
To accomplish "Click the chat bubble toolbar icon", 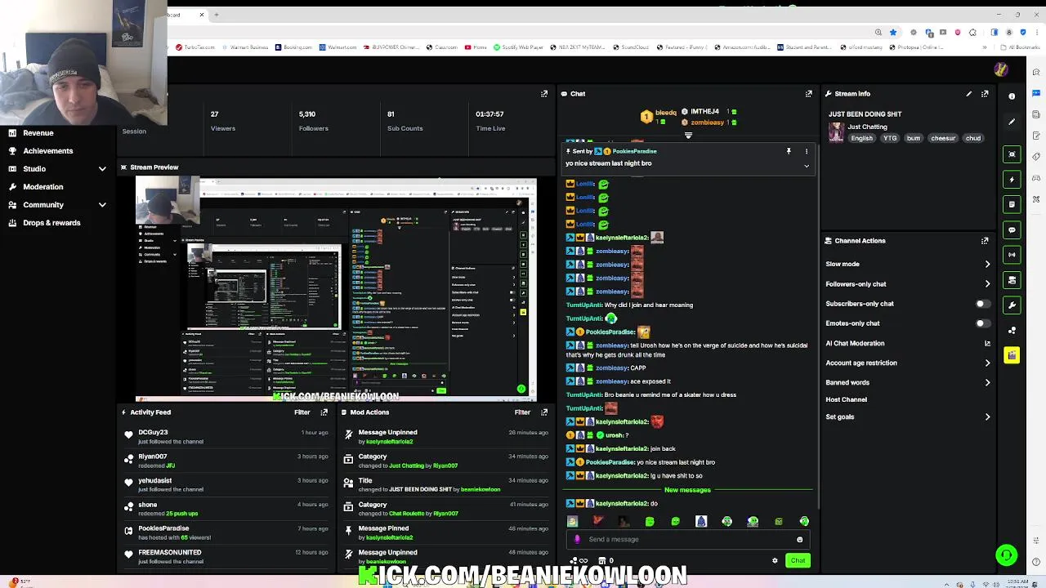I will [1012, 230].
